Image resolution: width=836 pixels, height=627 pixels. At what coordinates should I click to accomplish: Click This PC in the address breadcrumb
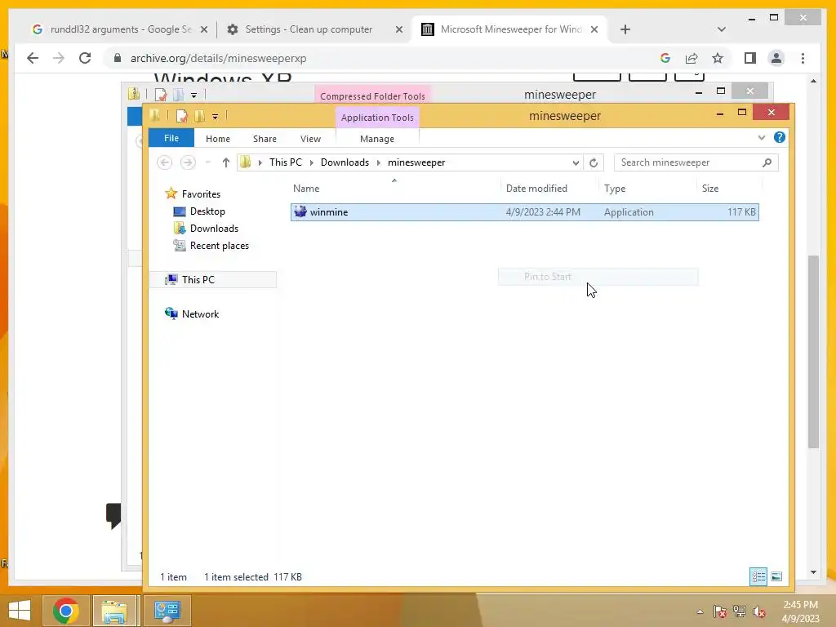(285, 162)
